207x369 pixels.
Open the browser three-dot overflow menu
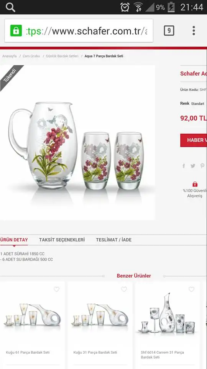pyautogui.click(x=194, y=31)
